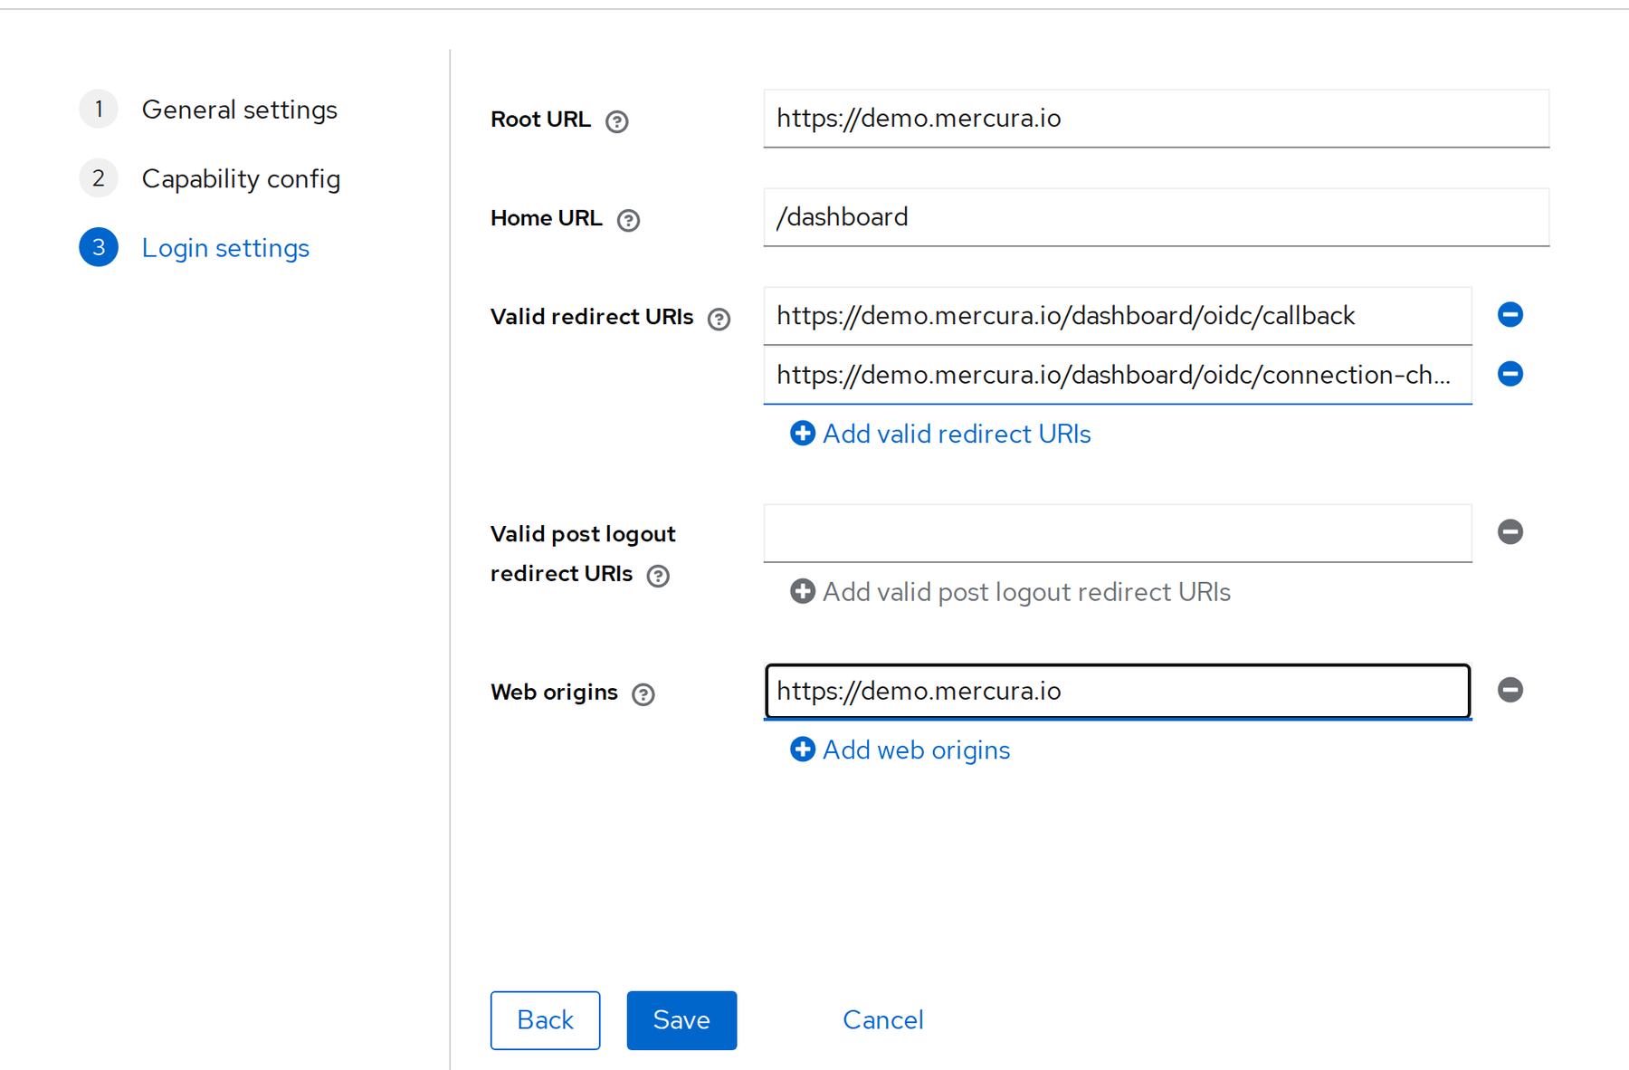Open the Home URL help icon
This screenshot has height=1070, width=1629.
point(628,220)
